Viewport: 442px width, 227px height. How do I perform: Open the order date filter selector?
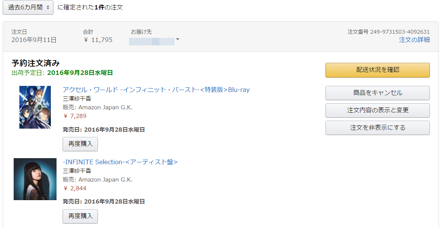click(28, 8)
